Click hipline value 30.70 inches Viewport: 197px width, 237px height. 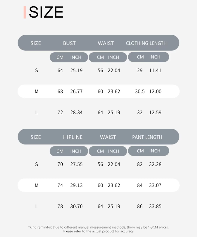tap(76, 207)
